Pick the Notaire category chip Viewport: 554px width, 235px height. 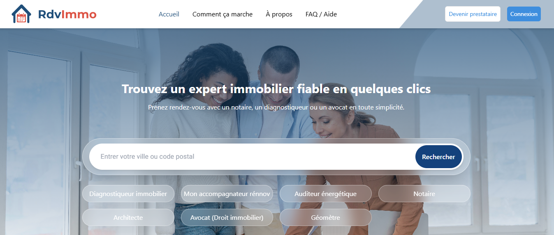tap(424, 194)
